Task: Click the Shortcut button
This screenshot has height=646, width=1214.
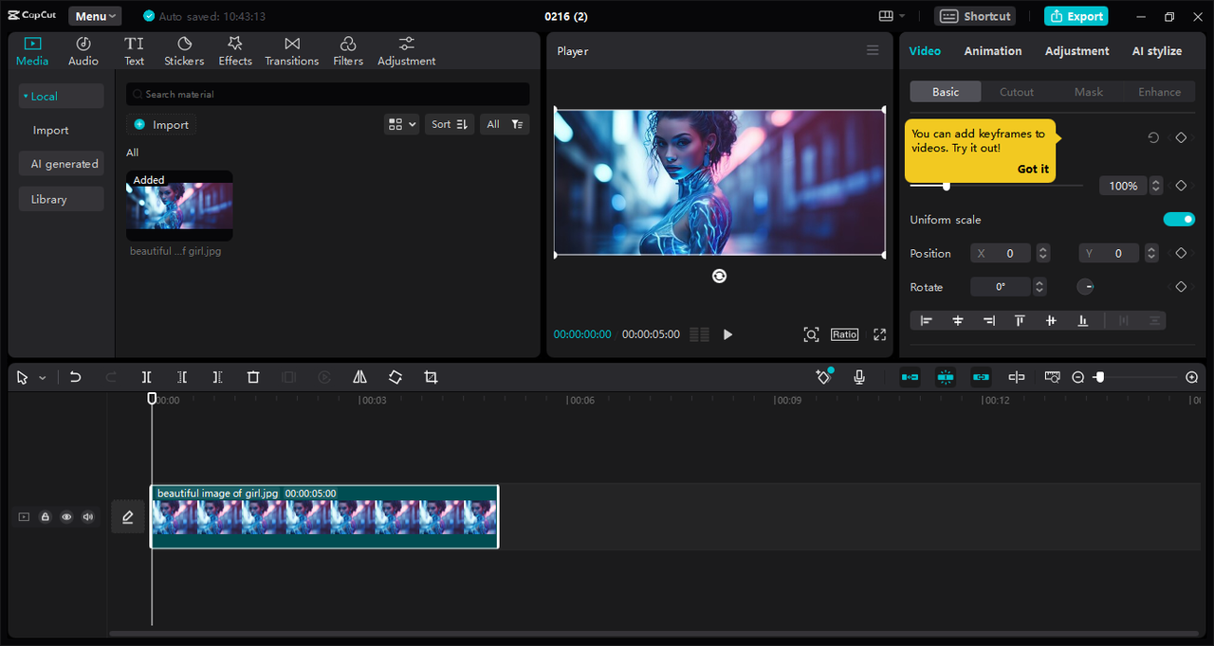Action: (x=975, y=16)
